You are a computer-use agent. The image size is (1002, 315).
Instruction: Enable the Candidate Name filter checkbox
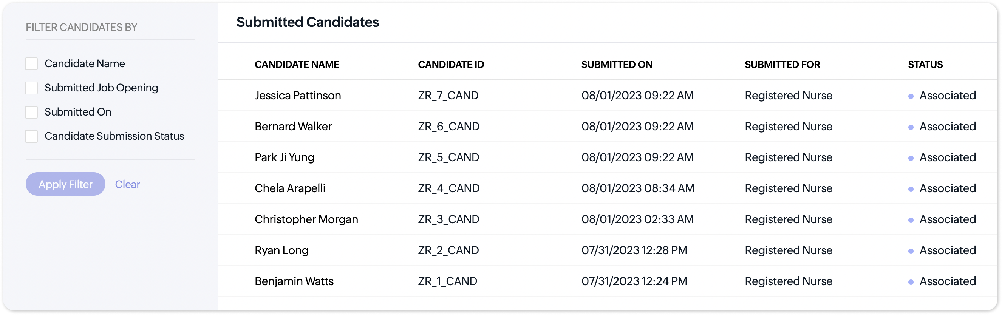(31, 64)
